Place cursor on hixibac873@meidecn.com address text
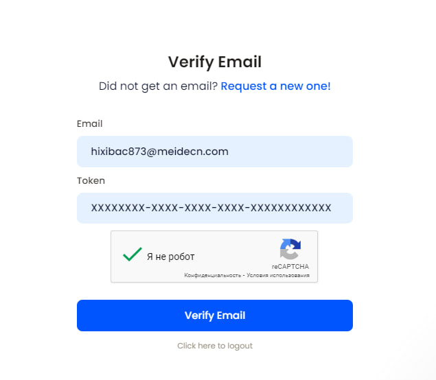 (159, 152)
